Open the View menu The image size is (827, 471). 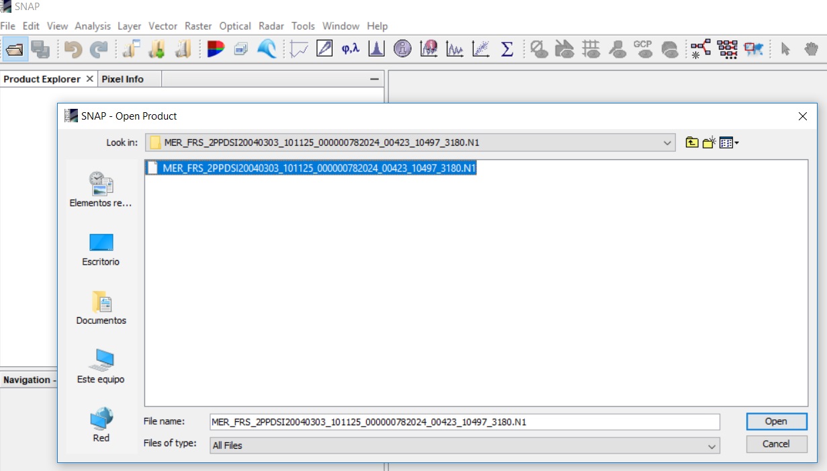tap(57, 26)
